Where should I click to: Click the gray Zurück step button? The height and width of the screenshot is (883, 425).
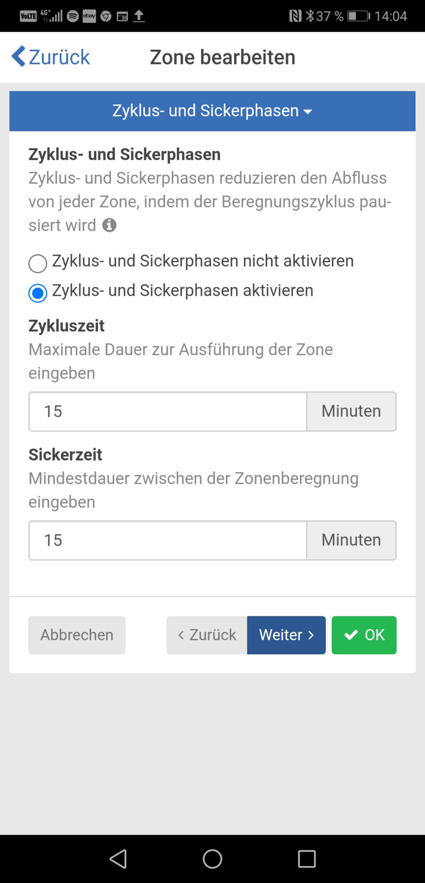[x=207, y=635]
